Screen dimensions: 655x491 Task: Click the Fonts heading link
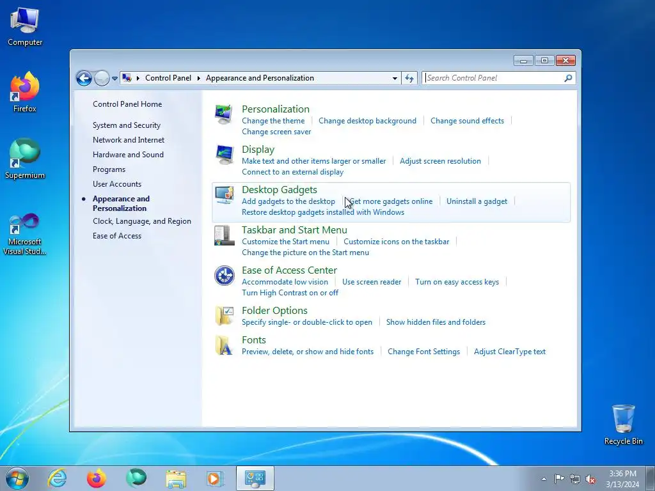pos(254,340)
